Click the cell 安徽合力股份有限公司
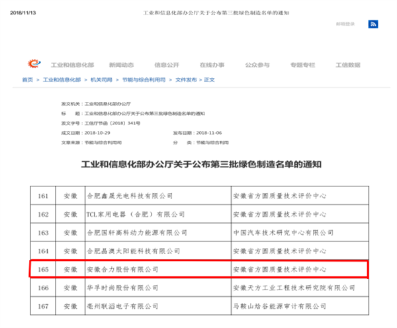397x328 pixels. click(x=158, y=269)
